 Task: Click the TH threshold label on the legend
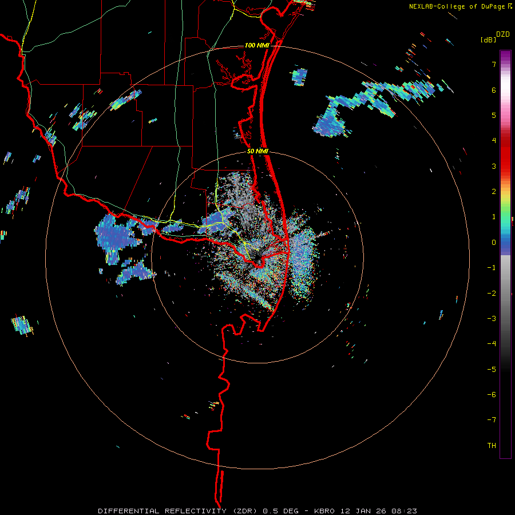point(492,446)
